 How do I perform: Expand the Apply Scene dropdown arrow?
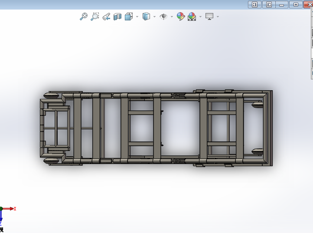pyautogui.click(x=200, y=16)
